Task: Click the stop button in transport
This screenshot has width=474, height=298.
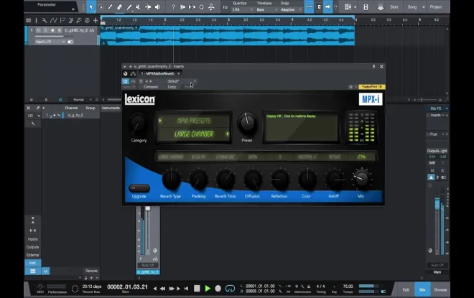Action: click(197, 289)
